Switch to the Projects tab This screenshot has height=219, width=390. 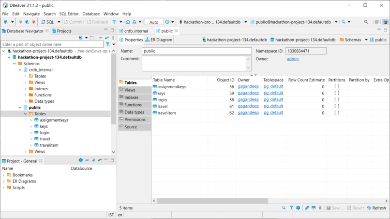[x=61, y=31]
